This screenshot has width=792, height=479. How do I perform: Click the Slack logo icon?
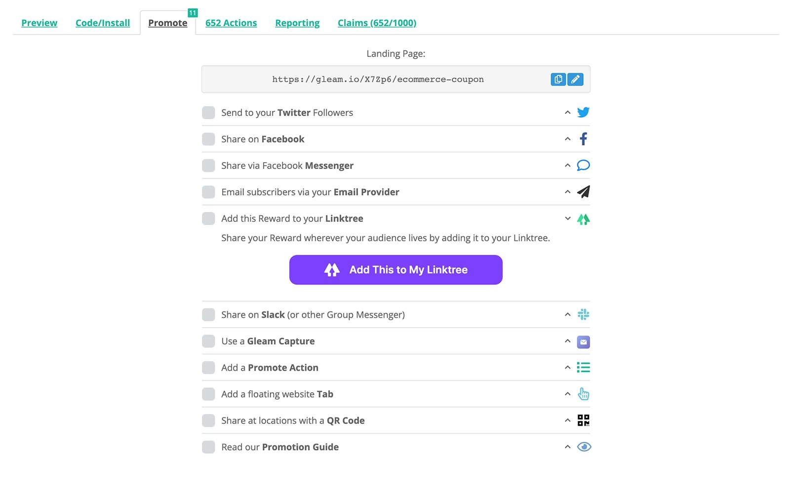583,314
